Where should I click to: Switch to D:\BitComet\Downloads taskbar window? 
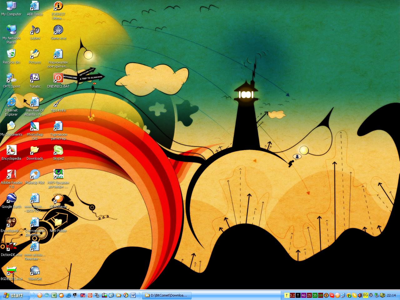coord(167,295)
